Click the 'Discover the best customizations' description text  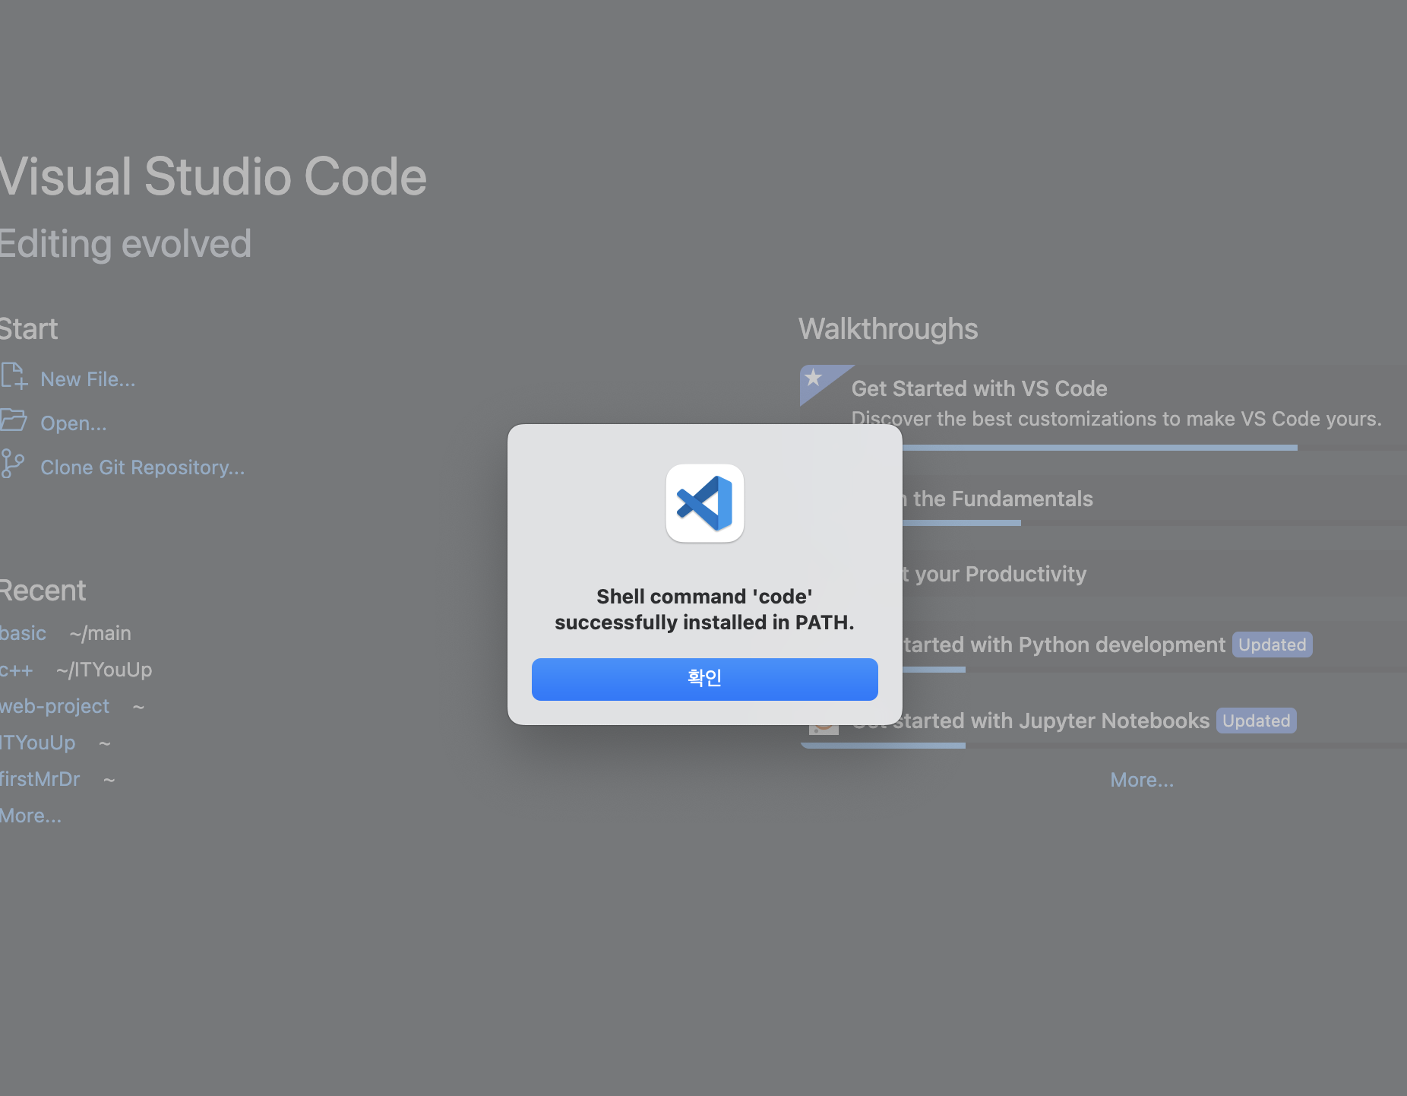coord(1116,419)
